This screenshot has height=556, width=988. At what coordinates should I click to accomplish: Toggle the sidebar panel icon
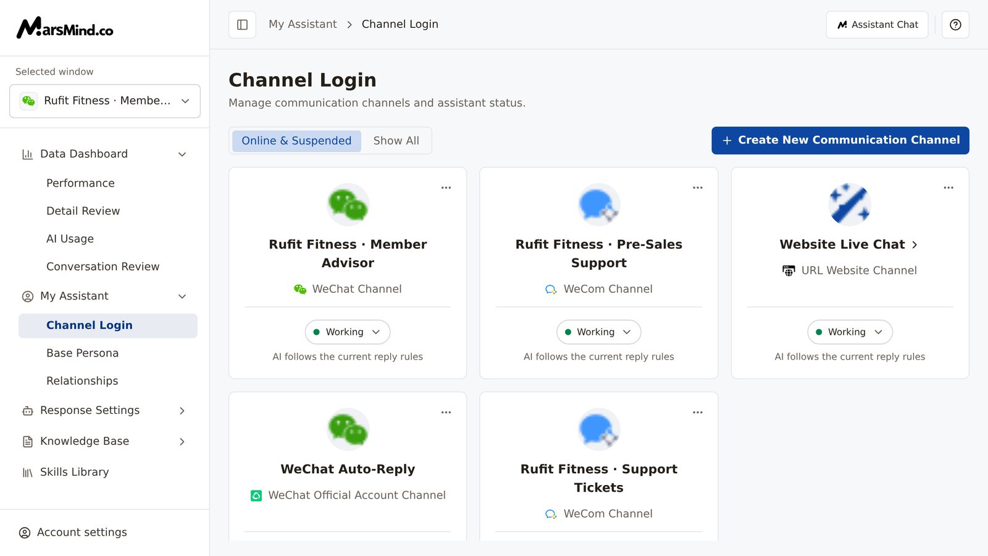click(x=242, y=25)
